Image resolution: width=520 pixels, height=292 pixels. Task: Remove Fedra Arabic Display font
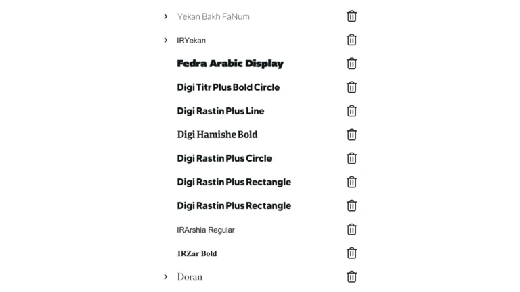[x=351, y=64]
